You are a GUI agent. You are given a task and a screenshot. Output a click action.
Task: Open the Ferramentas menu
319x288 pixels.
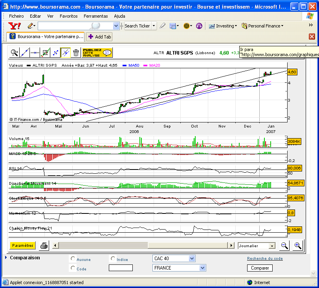95,16
